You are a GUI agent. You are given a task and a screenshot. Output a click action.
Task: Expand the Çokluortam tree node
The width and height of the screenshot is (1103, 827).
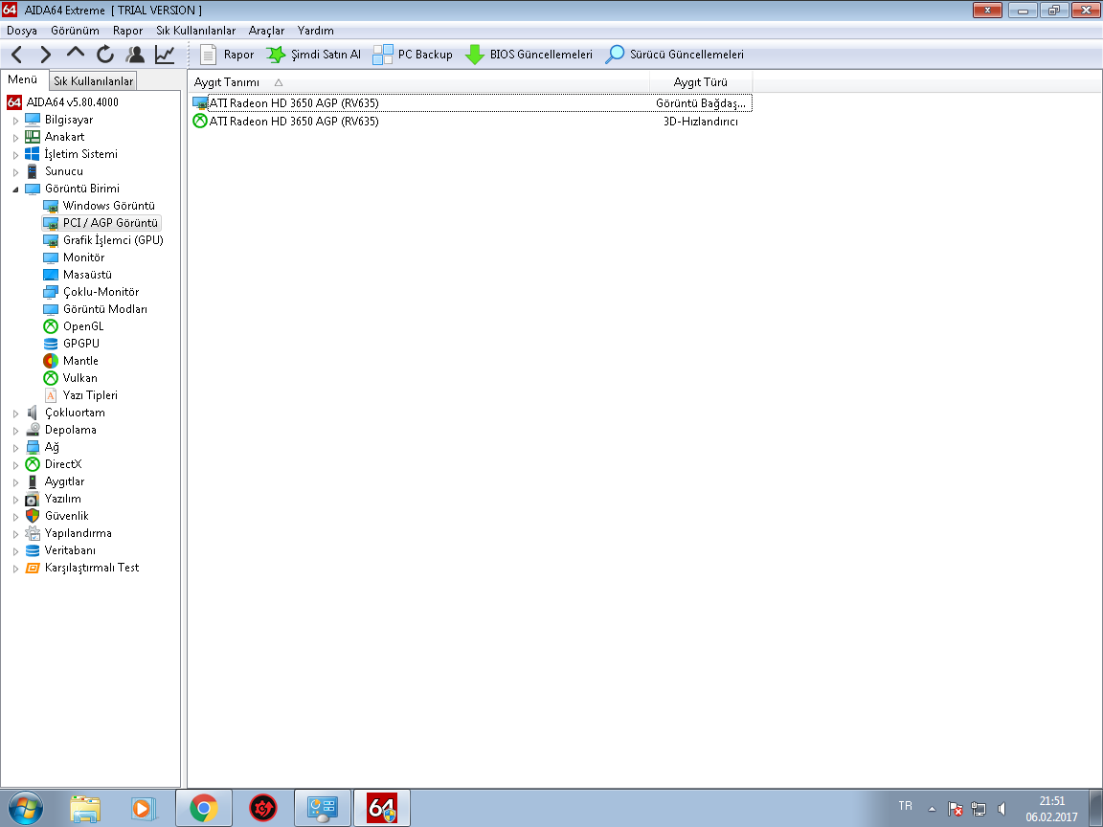pos(15,413)
